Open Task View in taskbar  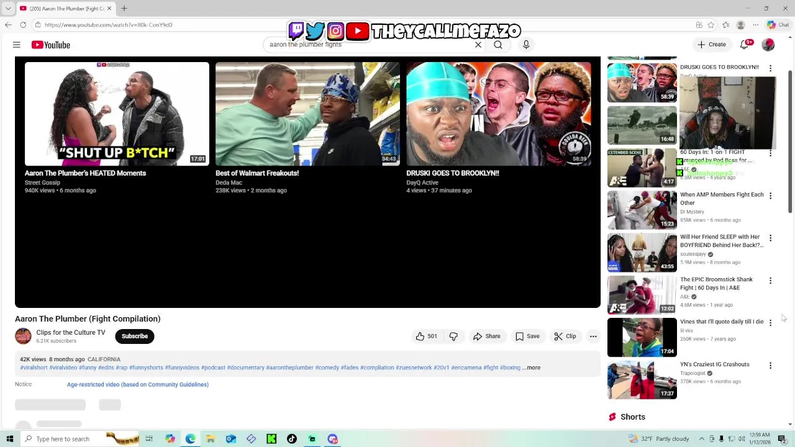click(x=149, y=439)
